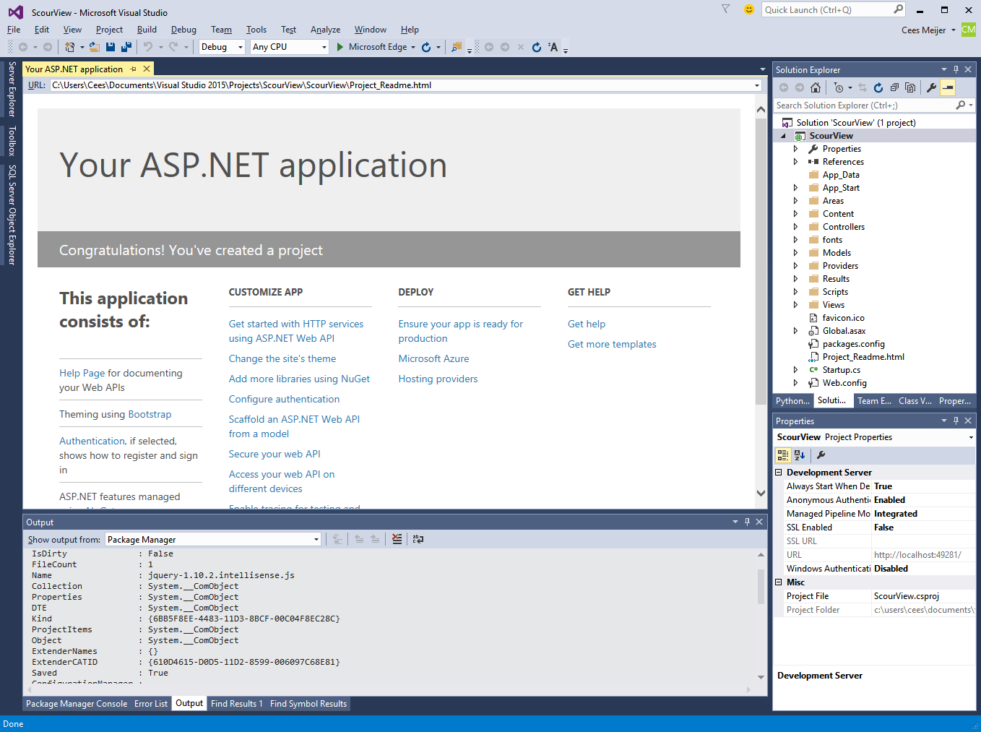Toggle pin on 'Your ASP.NET application' tab

click(x=133, y=69)
